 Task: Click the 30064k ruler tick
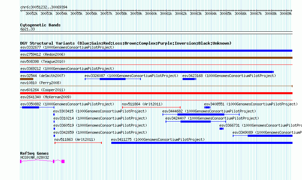click(211, 14)
